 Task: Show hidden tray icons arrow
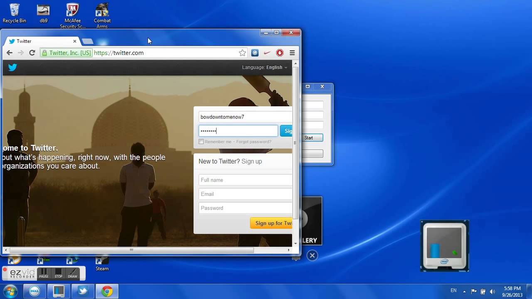pos(464,292)
